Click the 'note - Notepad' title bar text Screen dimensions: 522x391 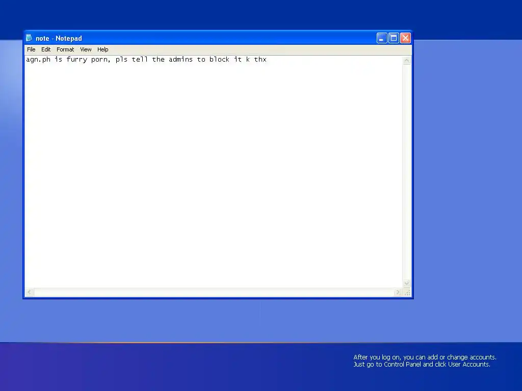pos(59,38)
